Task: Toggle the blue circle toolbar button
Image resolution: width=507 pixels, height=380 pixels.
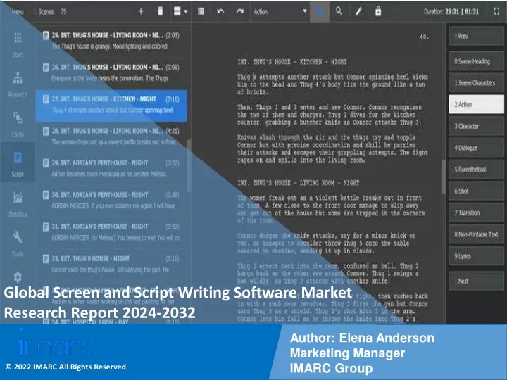Action: (320, 11)
